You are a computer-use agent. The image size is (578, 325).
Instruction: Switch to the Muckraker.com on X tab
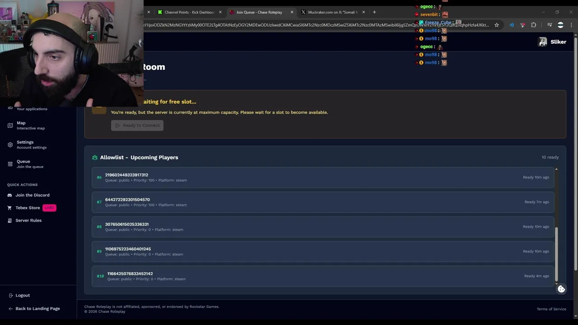332,12
